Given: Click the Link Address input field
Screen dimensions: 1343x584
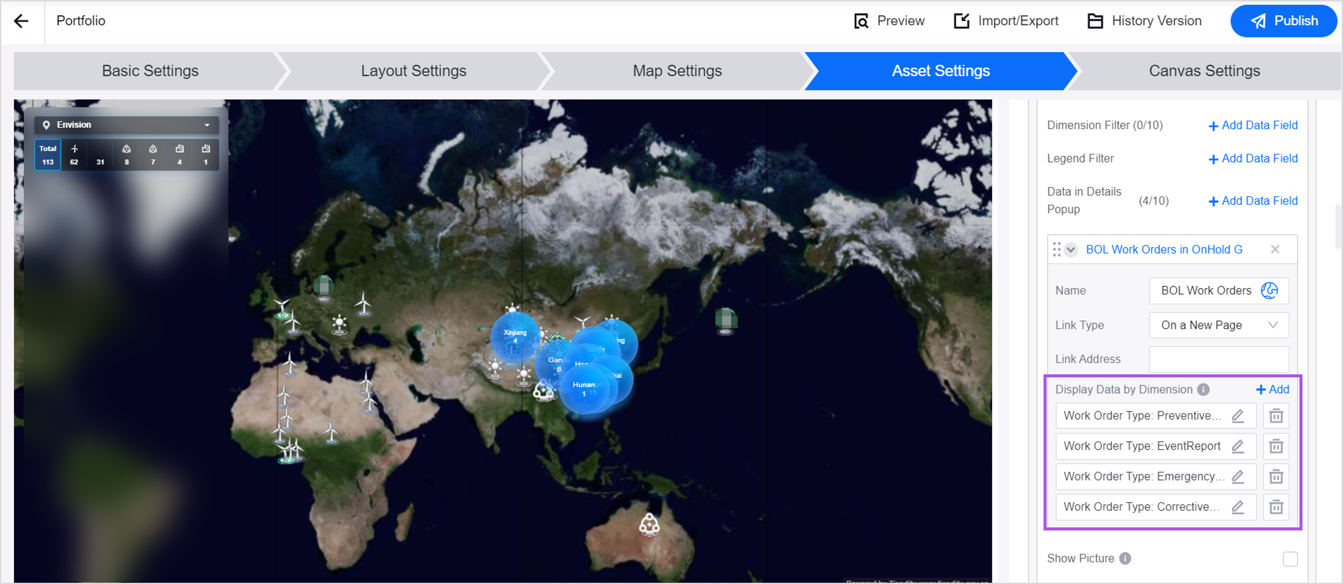Looking at the screenshot, I should pos(1218,359).
